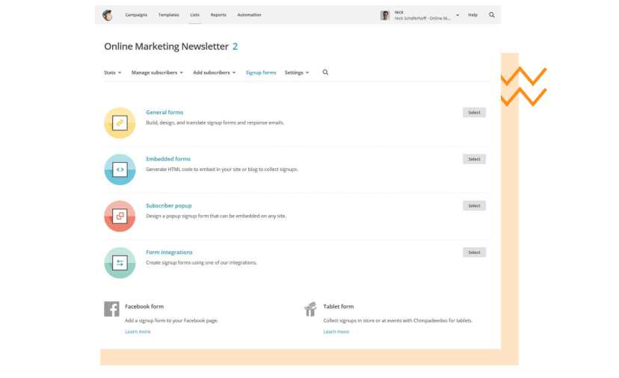Click the red Subscriber popup icon
This screenshot has height=378, width=619.
pos(120,216)
